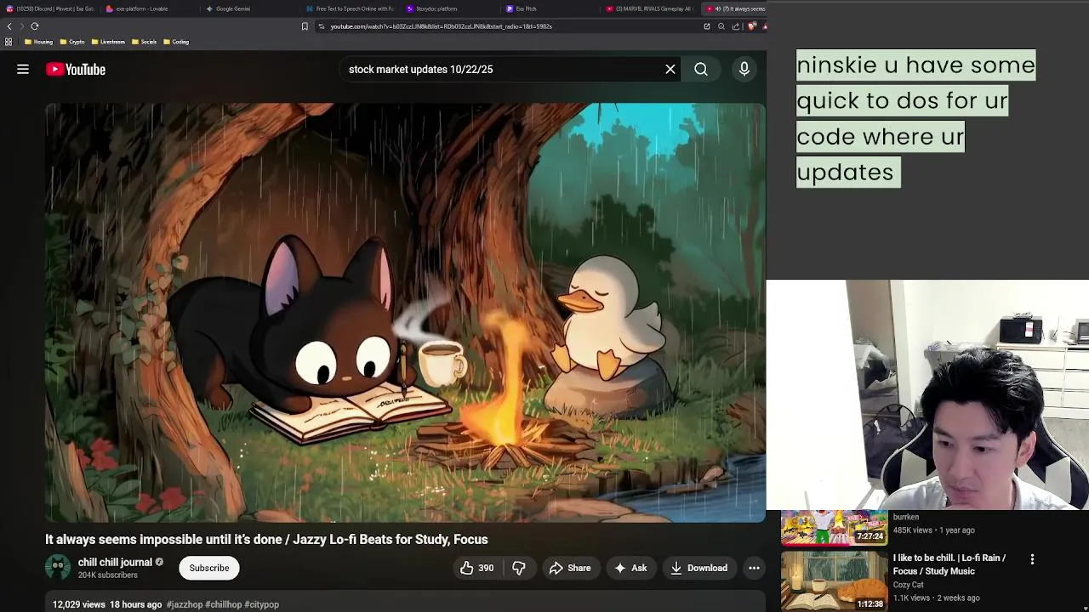
Task: Click the video title text
Action: tap(266, 539)
